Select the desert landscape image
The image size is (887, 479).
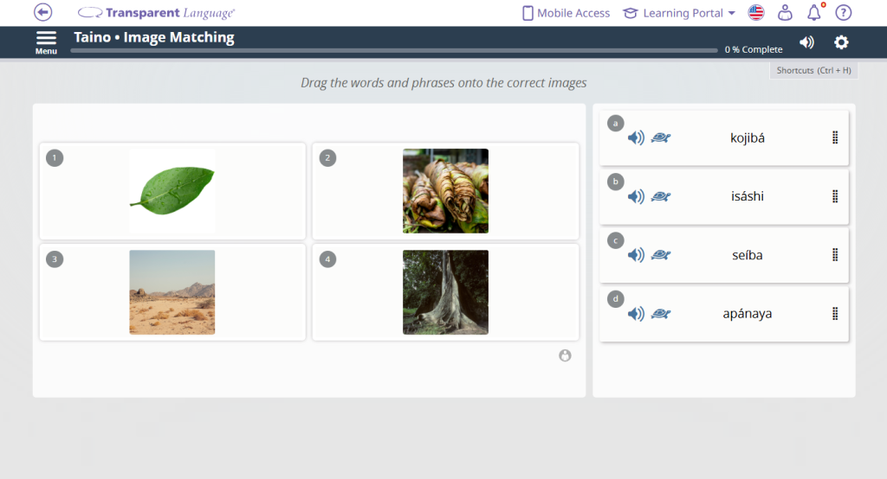(172, 292)
